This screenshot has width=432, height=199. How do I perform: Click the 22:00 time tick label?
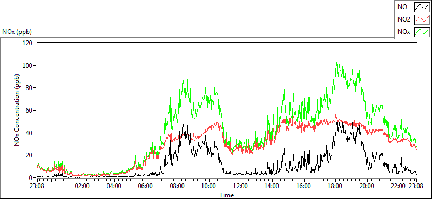point(399,186)
